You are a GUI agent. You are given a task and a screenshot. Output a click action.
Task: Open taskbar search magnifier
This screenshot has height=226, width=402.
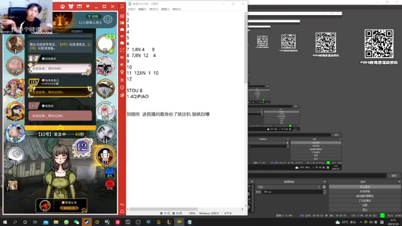point(15,222)
